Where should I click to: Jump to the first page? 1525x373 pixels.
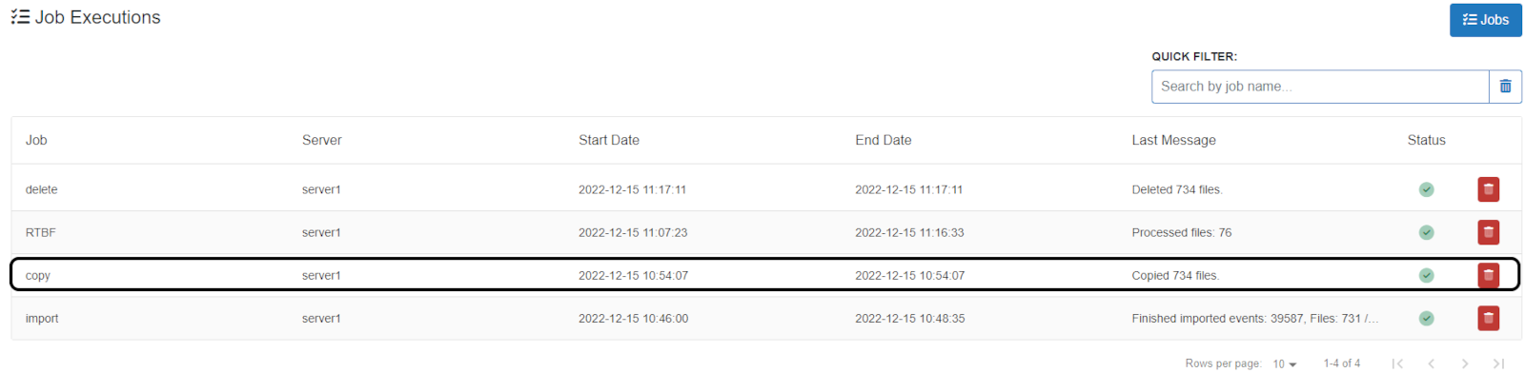1397,363
